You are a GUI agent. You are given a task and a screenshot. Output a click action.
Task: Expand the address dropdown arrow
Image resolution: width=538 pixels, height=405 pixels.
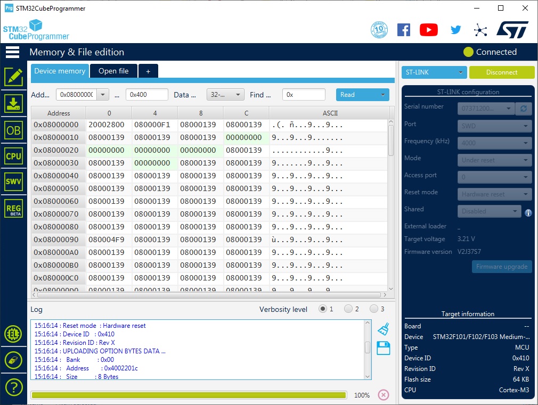pyautogui.click(x=103, y=95)
